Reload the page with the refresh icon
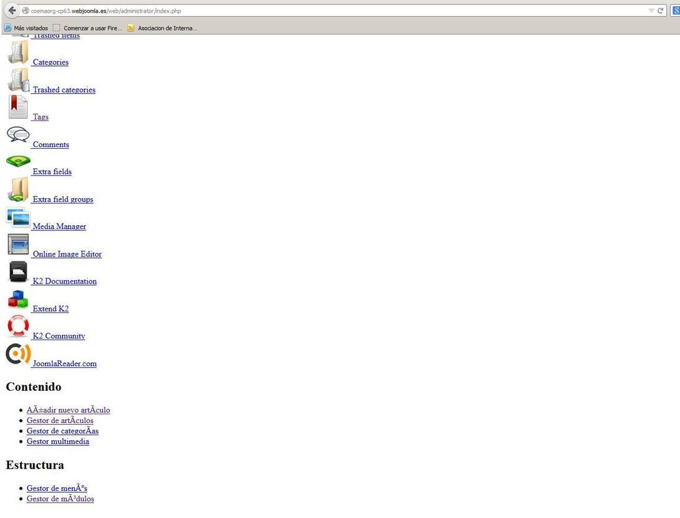This screenshot has height=518, width=680. [x=660, y=11]
